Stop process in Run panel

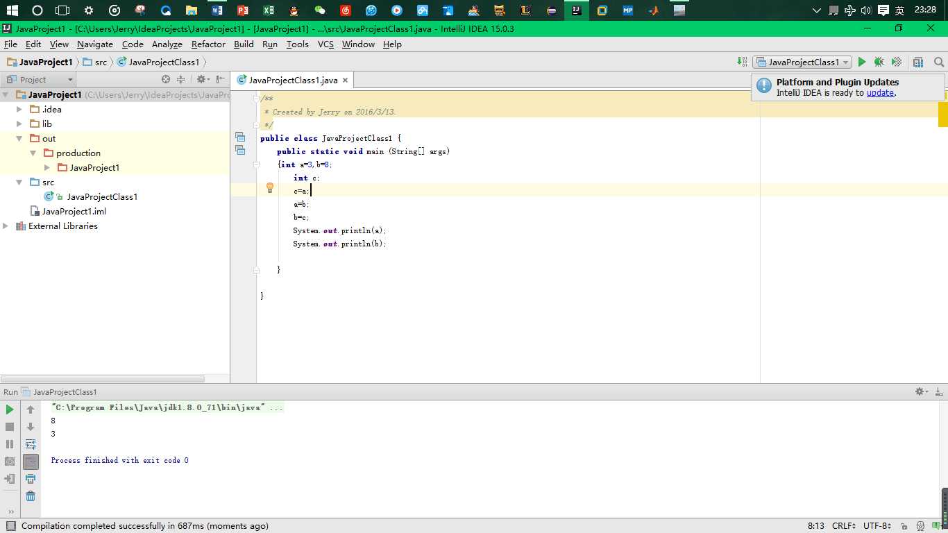(x=10, y=427)
